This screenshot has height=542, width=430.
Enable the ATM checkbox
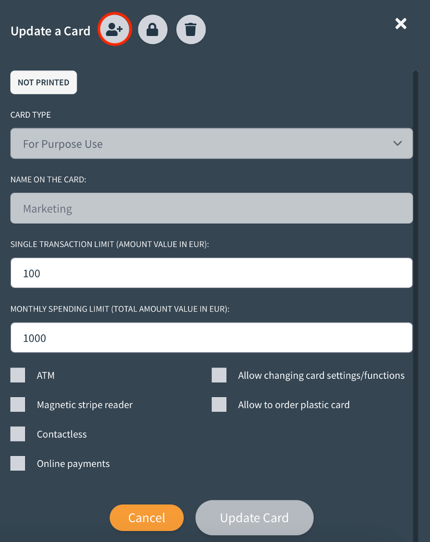pos(18,375)
